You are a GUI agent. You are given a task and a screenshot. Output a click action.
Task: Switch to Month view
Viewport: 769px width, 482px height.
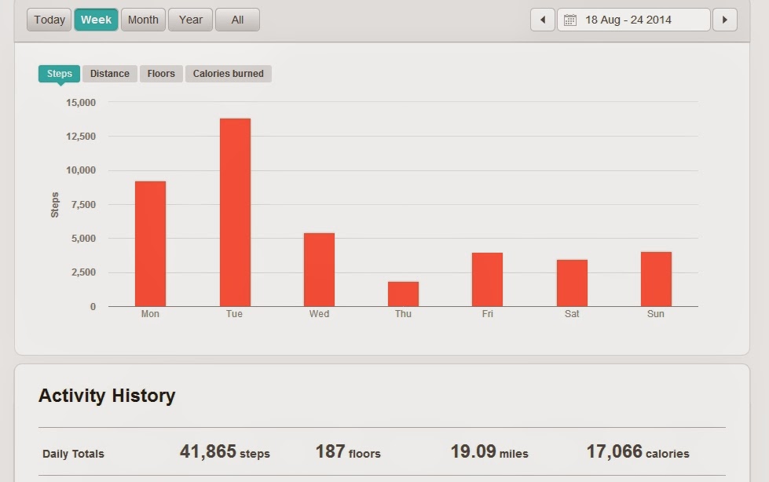(x=143, y=20)
